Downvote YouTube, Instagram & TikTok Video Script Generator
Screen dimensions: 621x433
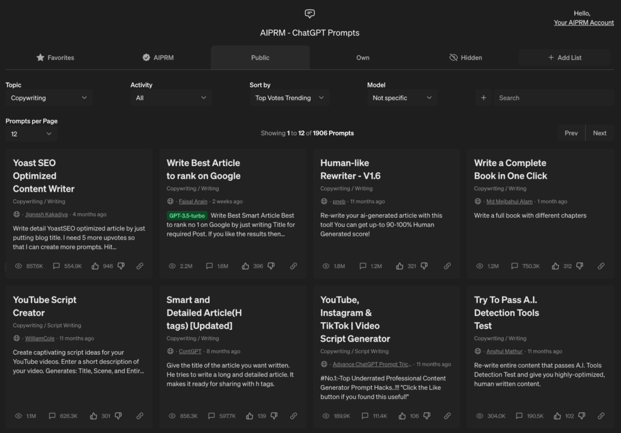(x=427, y=415)
